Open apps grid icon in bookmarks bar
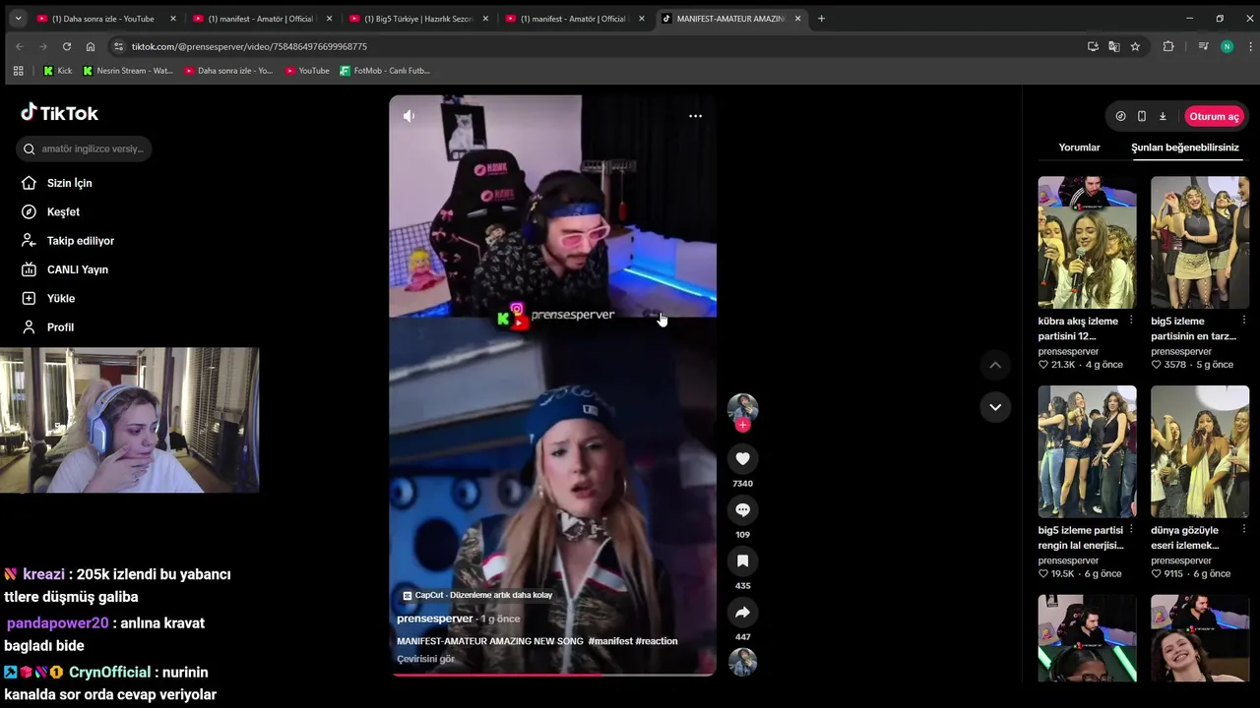This screenshot has width=1260, height=708. pos(18,71)
